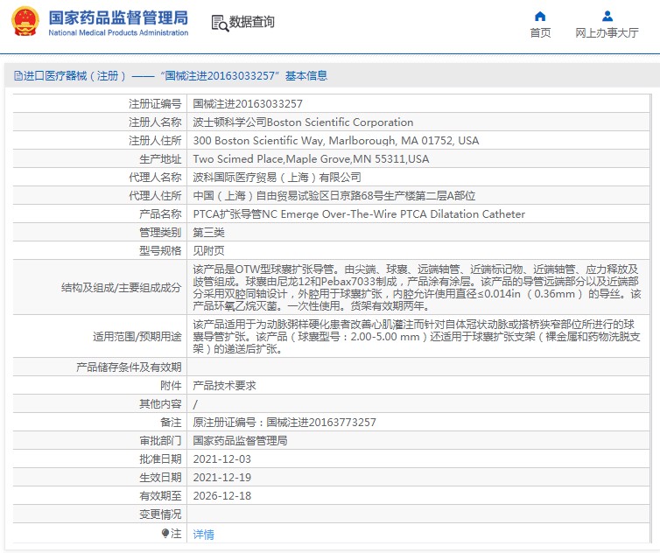Click the 其他内容 label
Viewport: 660px width, 553px height.
pos(160,404)
